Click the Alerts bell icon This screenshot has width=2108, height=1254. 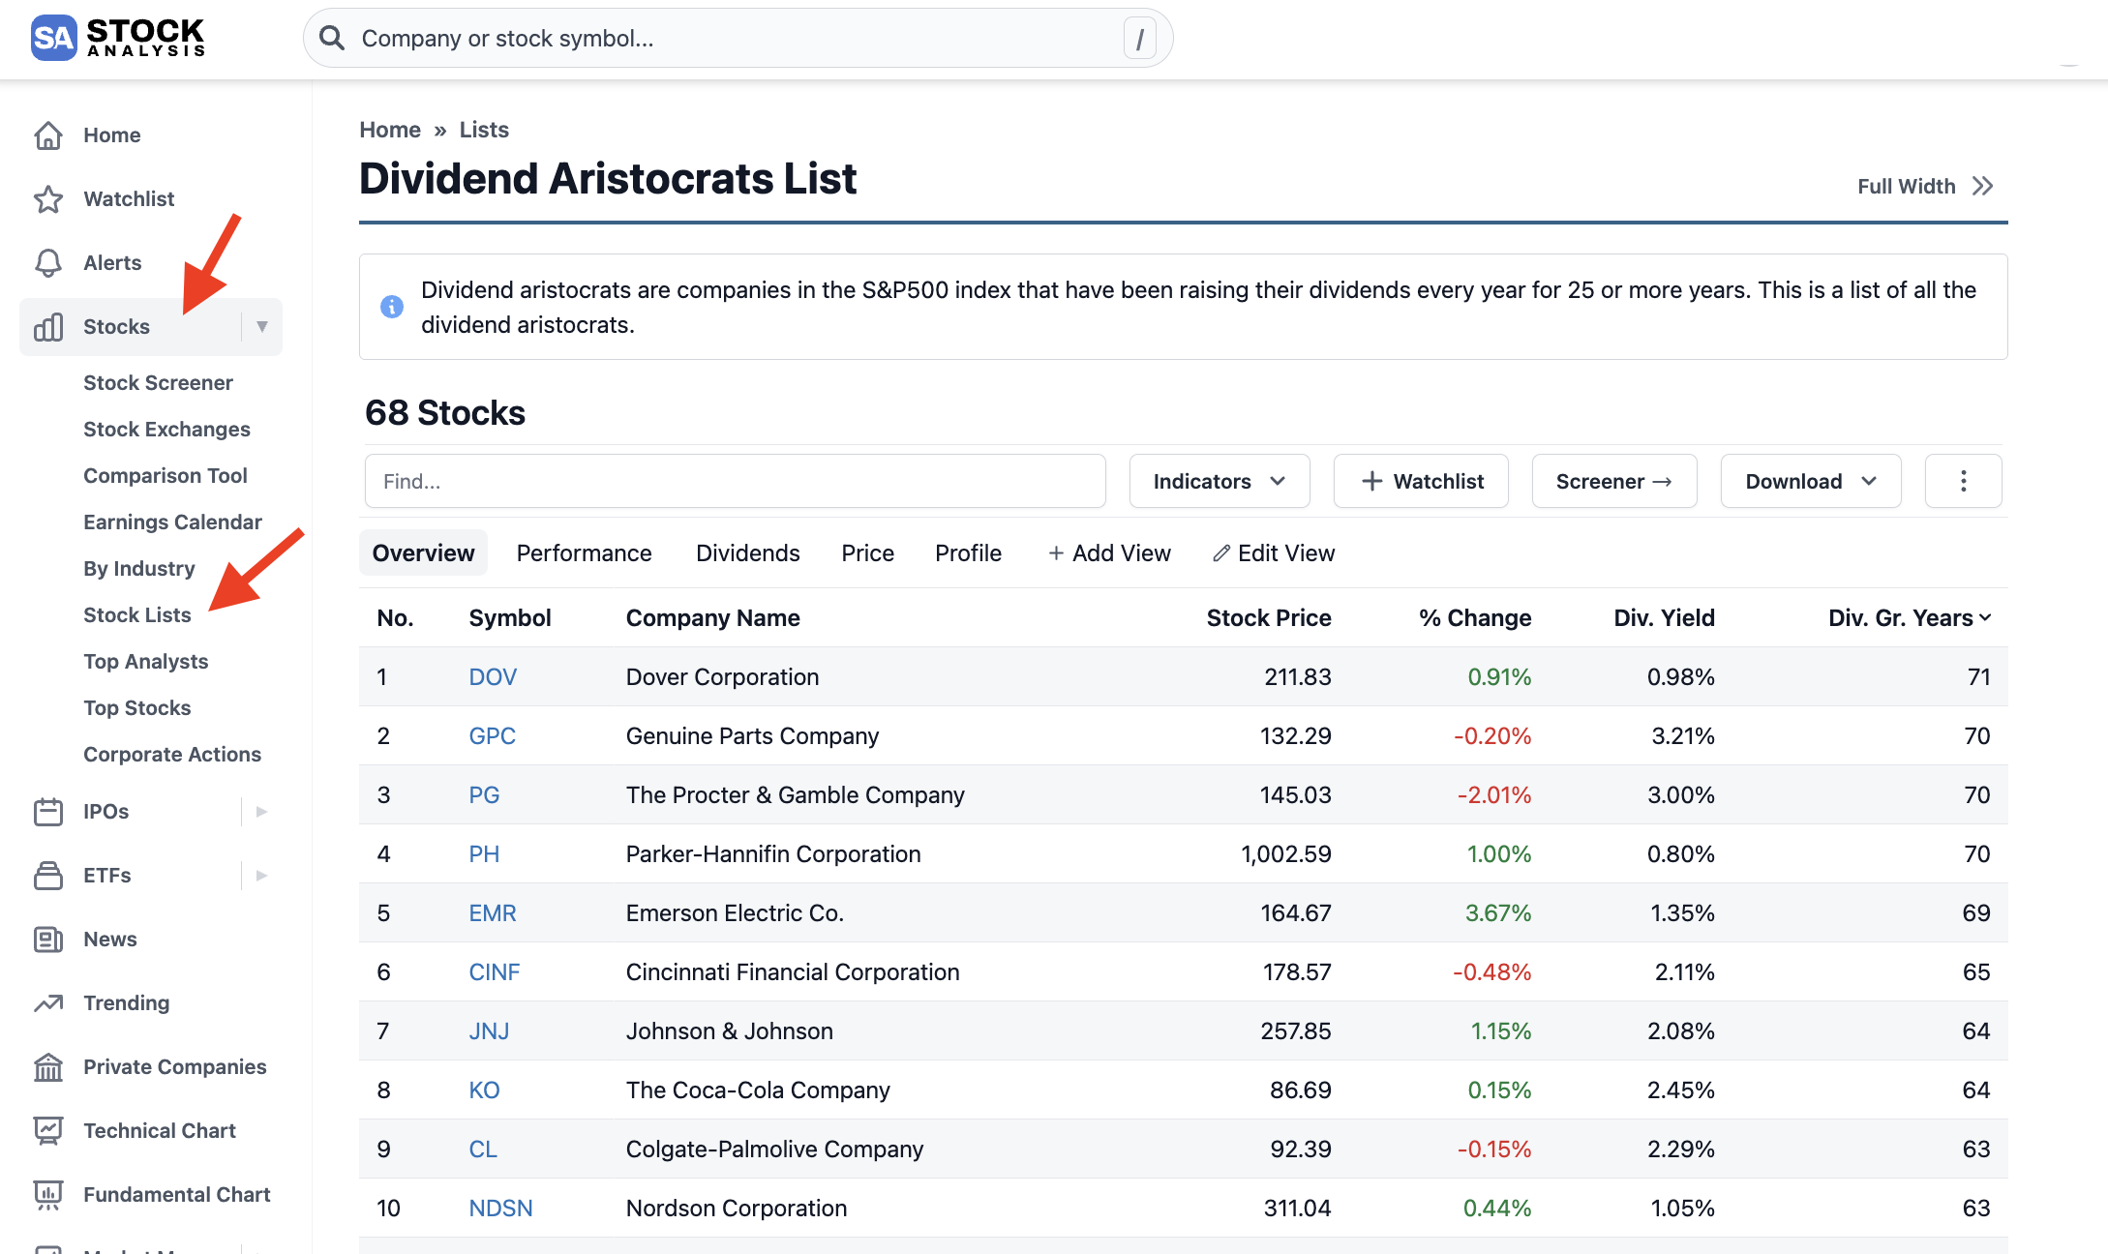(x=48, y=263)
